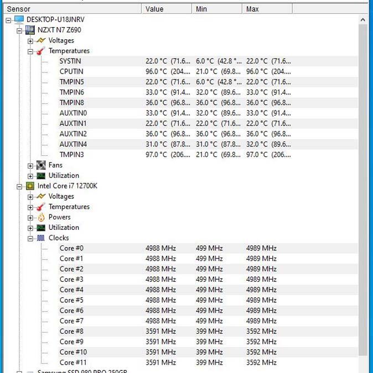Select the Core #11 clock row

coord(208,363)
